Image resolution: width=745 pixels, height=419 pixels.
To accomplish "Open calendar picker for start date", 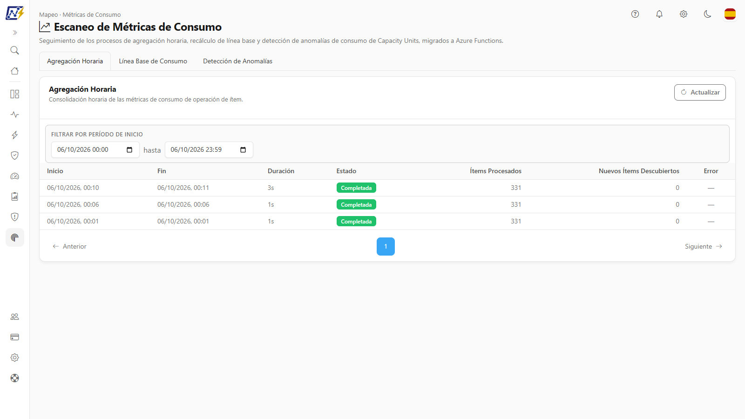I will 129,149.
